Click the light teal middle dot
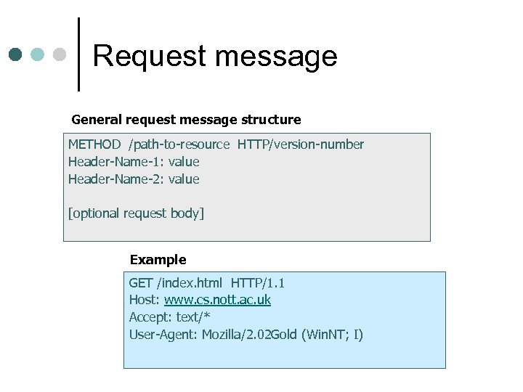 (38, 55)
